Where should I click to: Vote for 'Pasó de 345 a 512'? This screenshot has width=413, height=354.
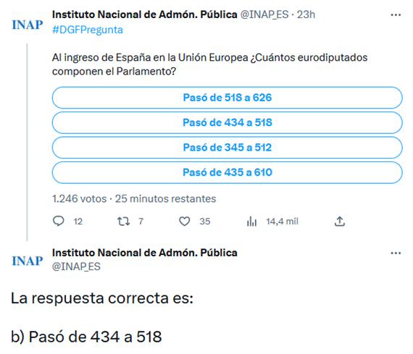click(x=227, y=148)
